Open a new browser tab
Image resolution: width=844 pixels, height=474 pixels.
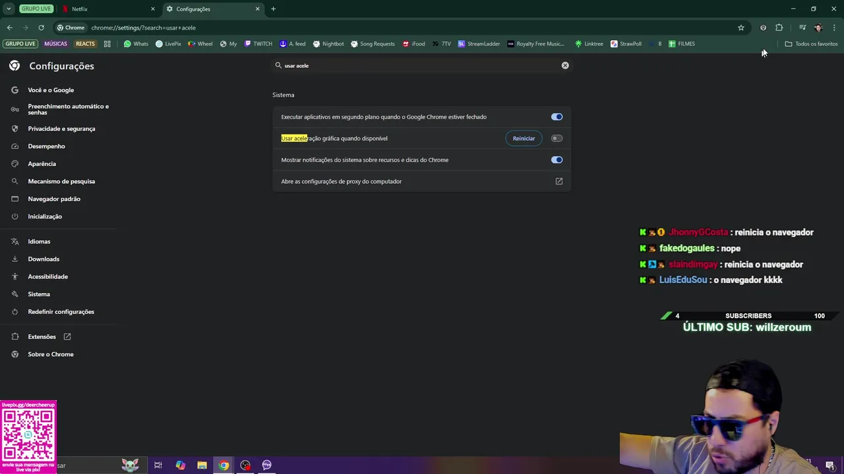[x=273, y=9]
